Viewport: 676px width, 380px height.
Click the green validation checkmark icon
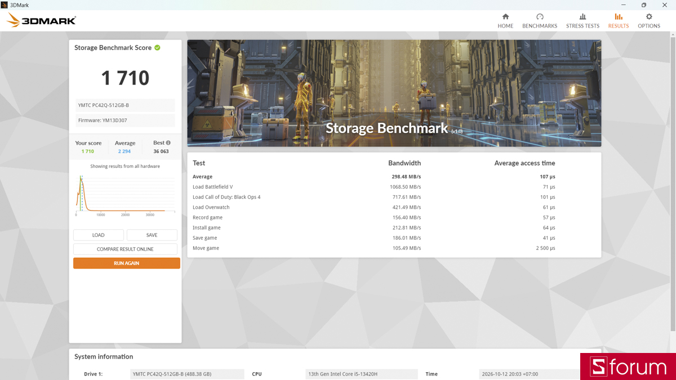click(x=157, y=48)
